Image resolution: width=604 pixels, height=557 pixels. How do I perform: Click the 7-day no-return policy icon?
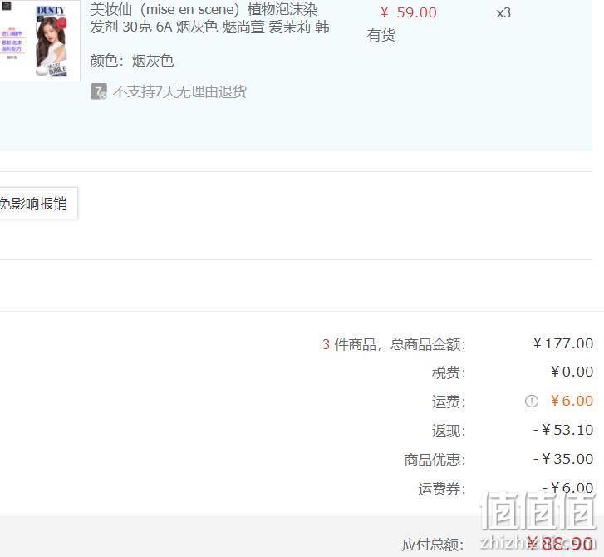click(x=99, y=91)
